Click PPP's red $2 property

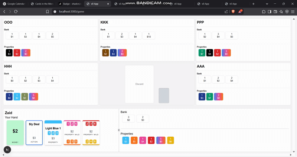(218, 53)
